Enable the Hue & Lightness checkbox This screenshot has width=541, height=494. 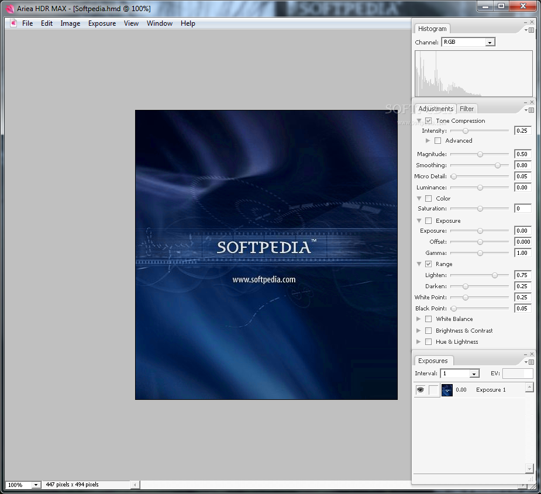[428, 342]
